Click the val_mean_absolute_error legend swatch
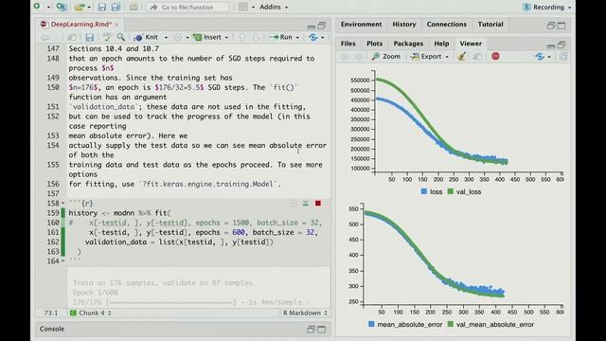The height and width of the screenshot is (341, 606). (451, 324)
